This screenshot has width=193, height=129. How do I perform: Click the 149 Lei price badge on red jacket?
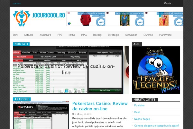click(101, 22)
